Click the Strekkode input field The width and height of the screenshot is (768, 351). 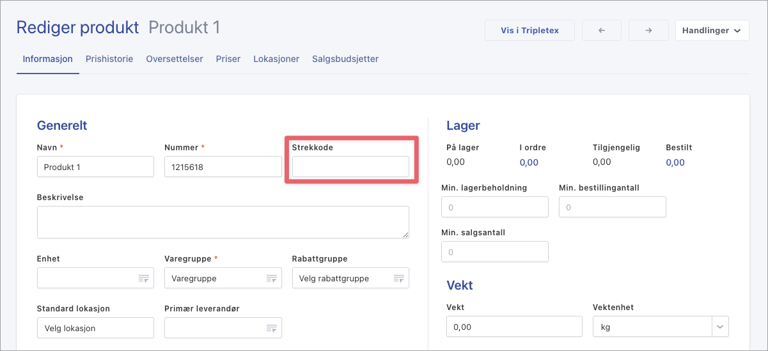pyautogui.click(x=350, y=167)
